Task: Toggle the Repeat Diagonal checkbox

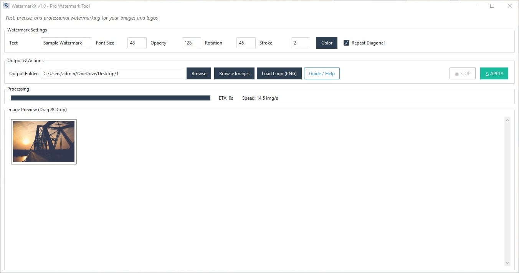Action: coord(346,43)
